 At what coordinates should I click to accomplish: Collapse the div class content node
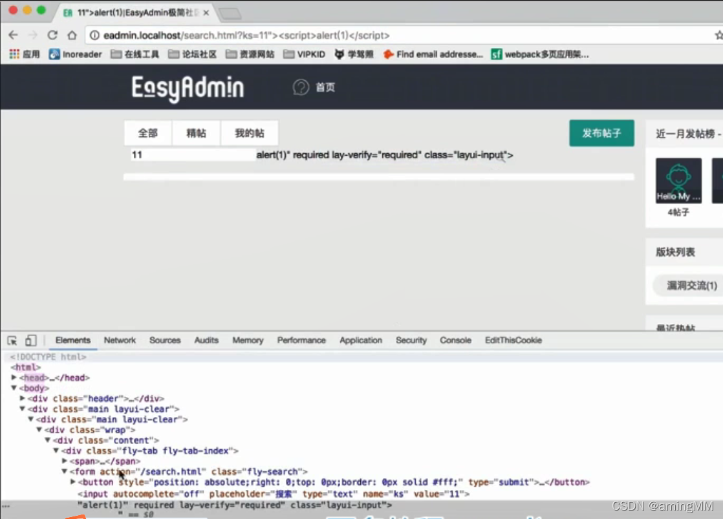click(x=47, y=440)
